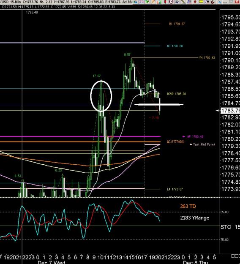Click the ROVR 1785.88 label
Image resolution: width=240 pixels, height=264 pixels.
pos(177,94)
